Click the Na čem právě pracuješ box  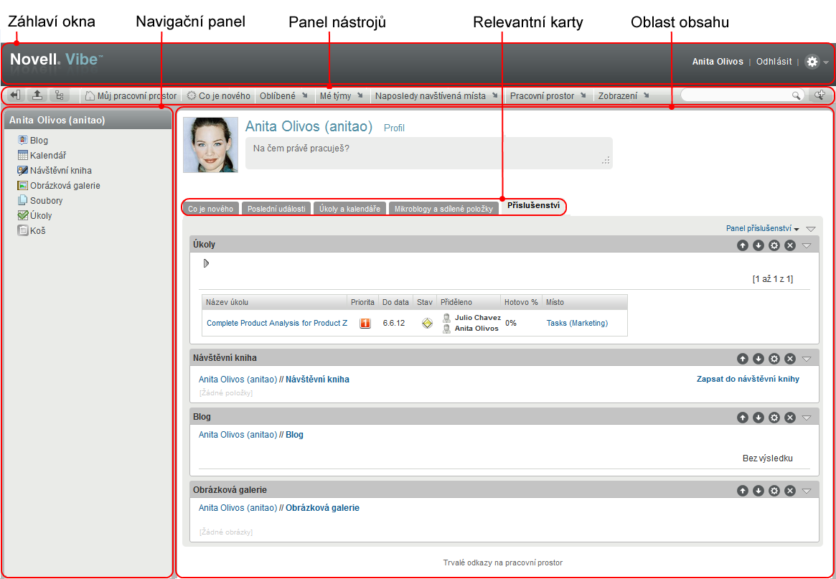click(428, 153)
